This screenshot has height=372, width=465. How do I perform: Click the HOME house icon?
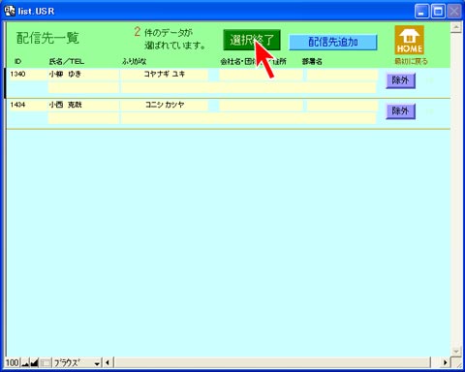[x=409, y=40]
